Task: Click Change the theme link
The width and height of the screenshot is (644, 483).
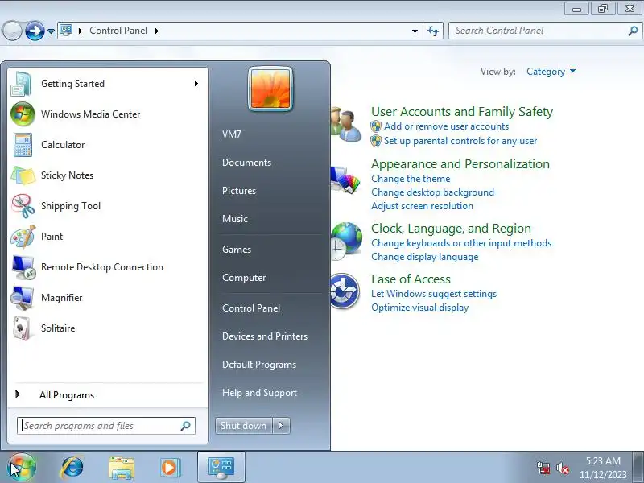Action: pyautogui.click(x=411, y=179)
